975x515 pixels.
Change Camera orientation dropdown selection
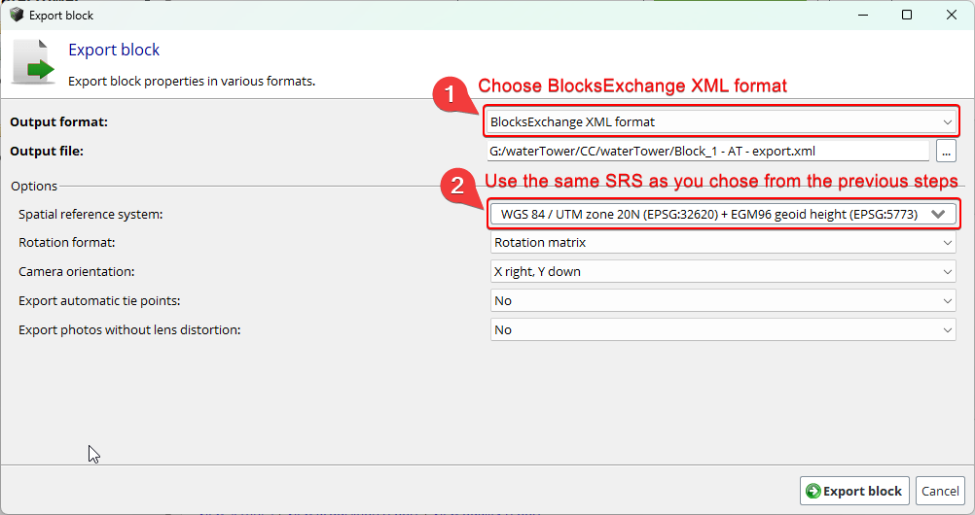pyautogui.click(x=723, y=271)
